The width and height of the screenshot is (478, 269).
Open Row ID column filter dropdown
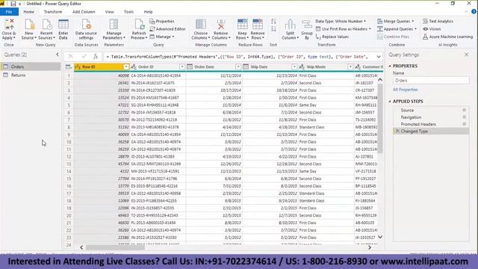coord(126,67)
